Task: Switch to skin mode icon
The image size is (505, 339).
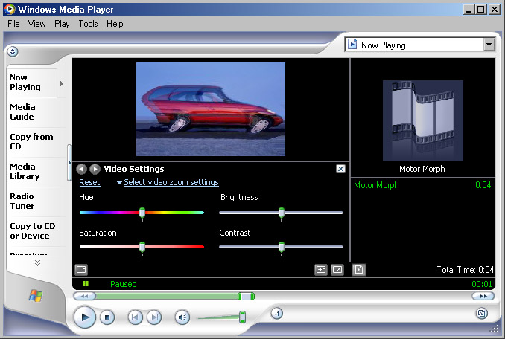Action: tap(481, 313)
